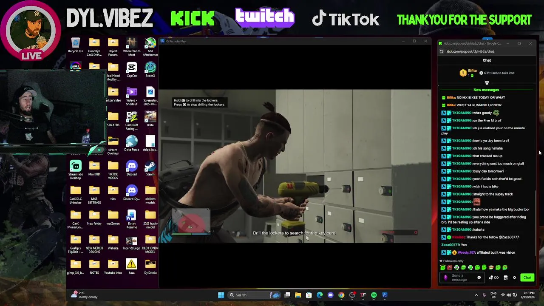Image resolution: width=544 pixels, height=306 pixels.
Task: Click the channel points bubbles icon
Action: 491,278
